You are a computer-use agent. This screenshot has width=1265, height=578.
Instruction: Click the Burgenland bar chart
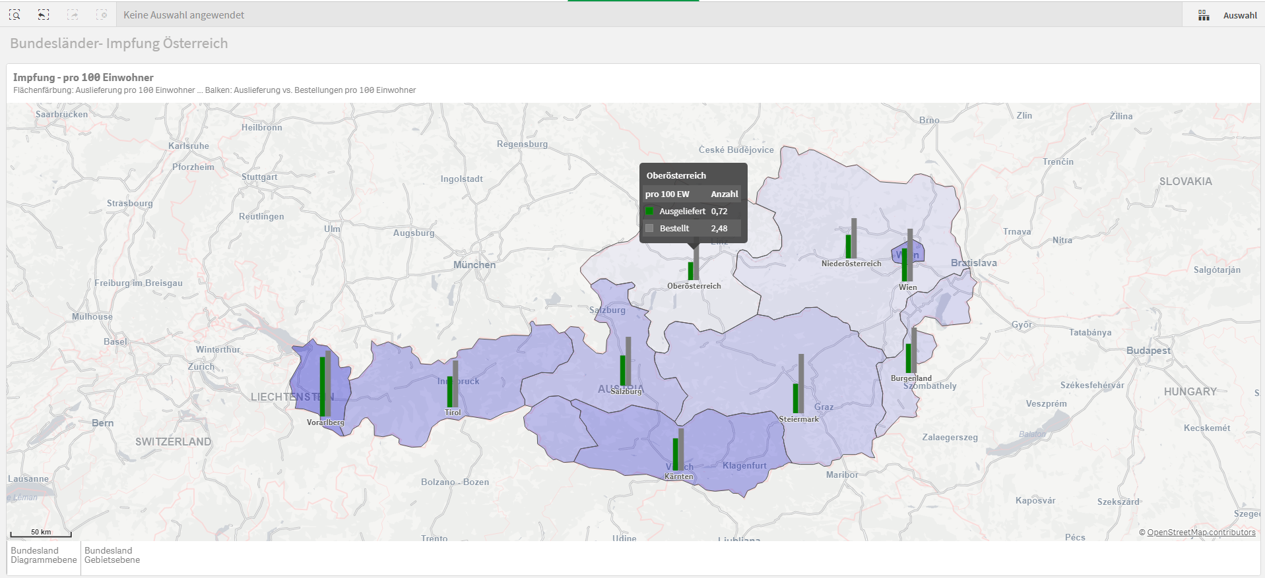911,351
